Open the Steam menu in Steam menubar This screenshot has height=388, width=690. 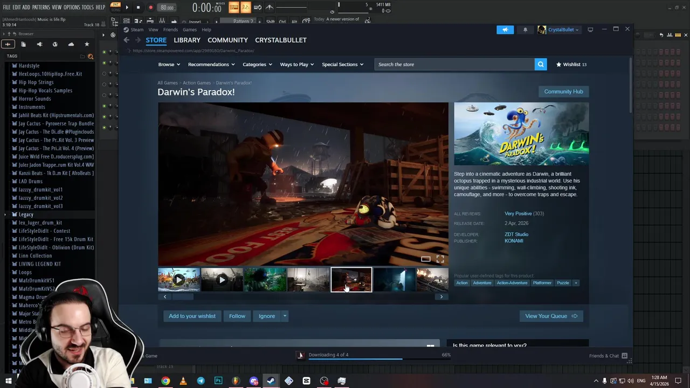[x=137, y=30]
